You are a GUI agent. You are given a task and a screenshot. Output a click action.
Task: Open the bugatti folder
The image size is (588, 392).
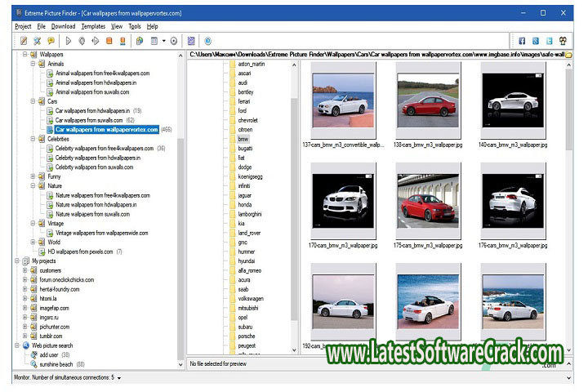pyautogui.click(x=245, y=148)
